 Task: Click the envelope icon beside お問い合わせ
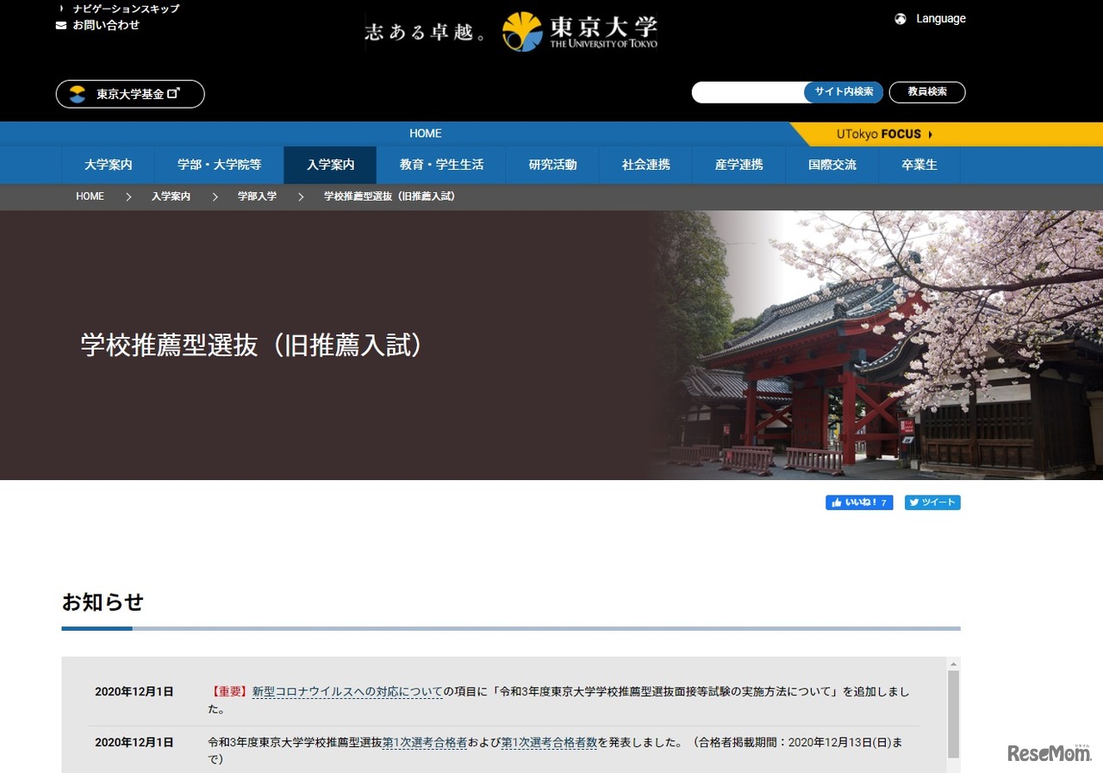click(x=61, y=25)
